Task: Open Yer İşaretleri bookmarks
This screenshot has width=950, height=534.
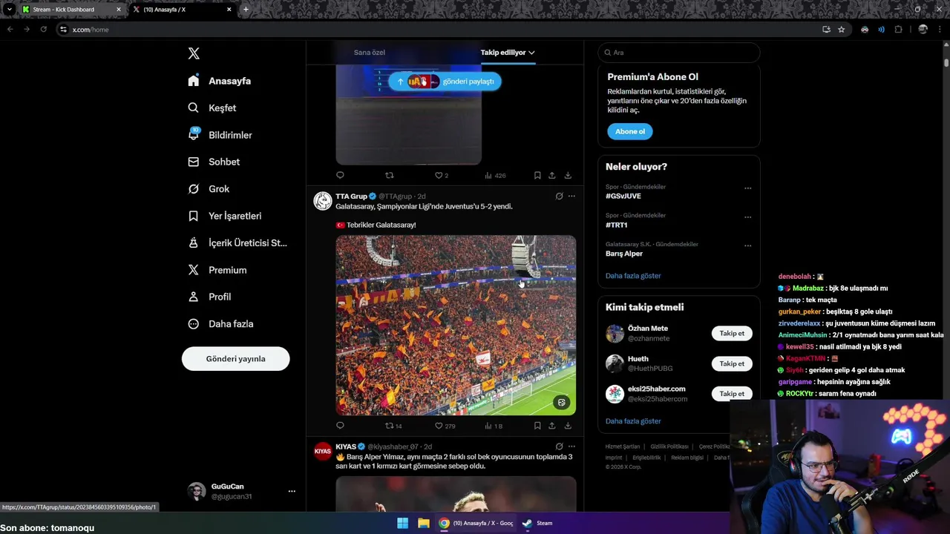Action: click(x=225, y=216)
